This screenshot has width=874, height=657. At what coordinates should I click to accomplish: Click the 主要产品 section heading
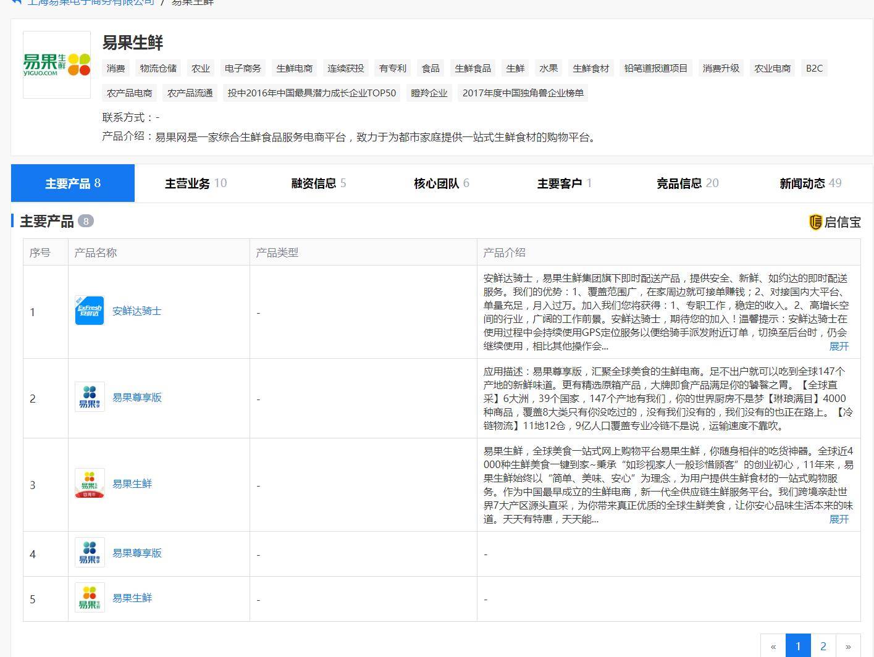[47, 221]
